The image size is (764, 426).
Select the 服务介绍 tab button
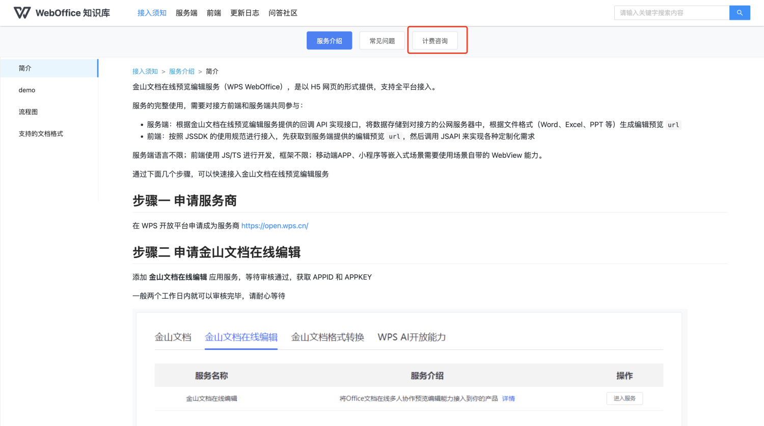click(x=329, y=41)
